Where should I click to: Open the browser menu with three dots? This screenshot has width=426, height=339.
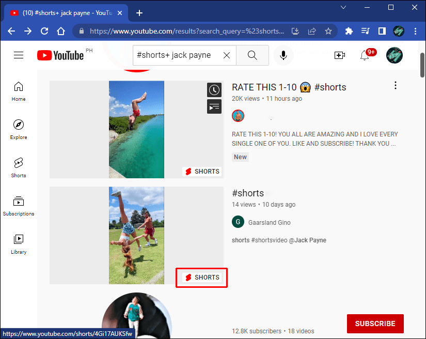click(415, 32)
